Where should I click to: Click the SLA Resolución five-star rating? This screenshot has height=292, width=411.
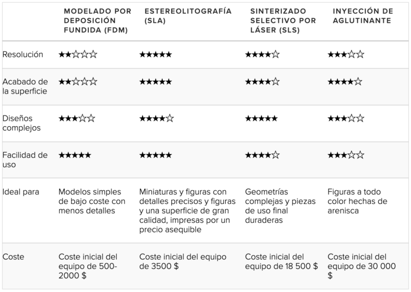[156, 55]
